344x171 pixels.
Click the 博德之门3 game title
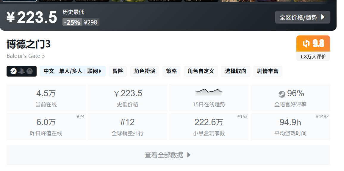click(29, 44)
